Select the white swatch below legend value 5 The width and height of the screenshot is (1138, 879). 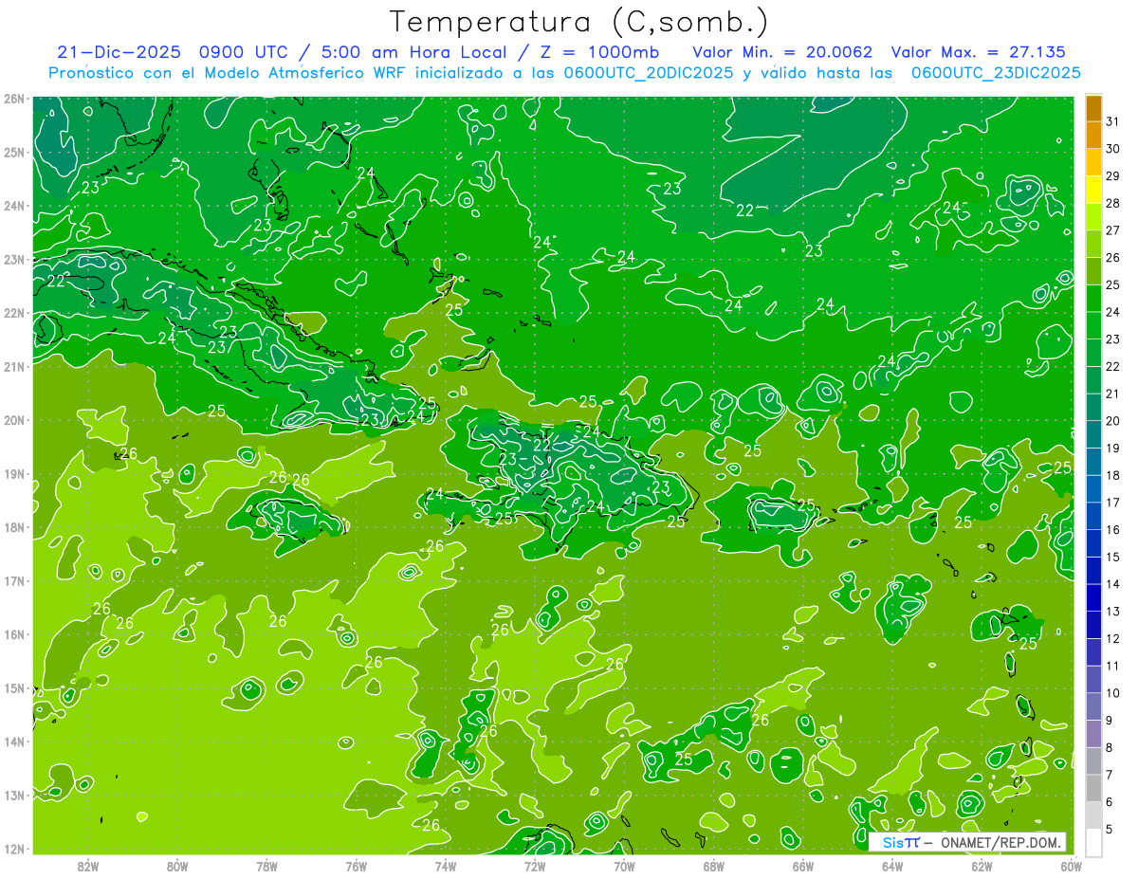point(1093,841)
